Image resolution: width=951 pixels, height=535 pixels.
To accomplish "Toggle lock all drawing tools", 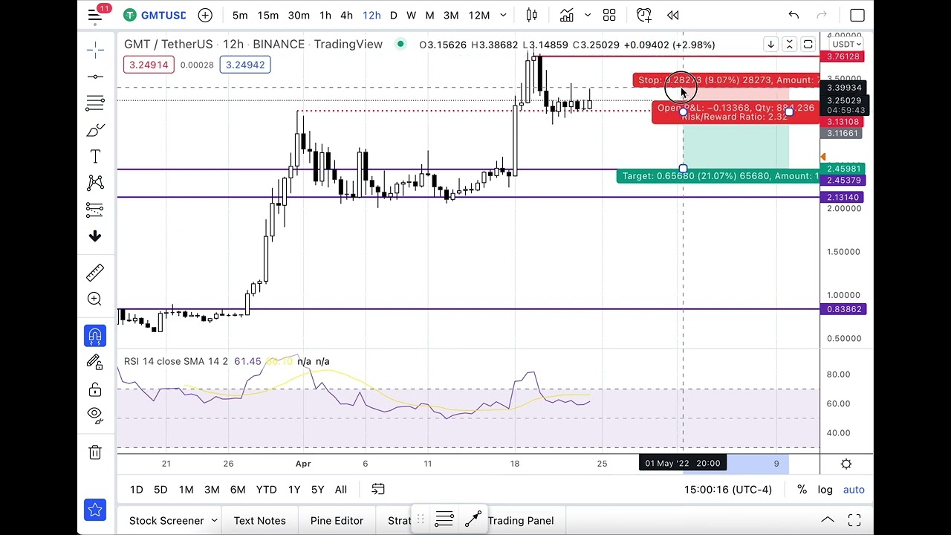I will click(x=95, y=389).
